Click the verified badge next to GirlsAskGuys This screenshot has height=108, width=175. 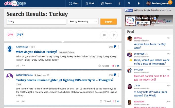click(155, 19)
